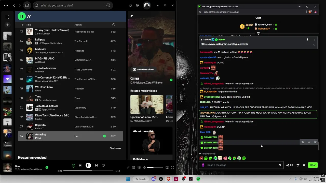Open Spotify Home
Screen dimensions: 326x183
click(x=27, y=5)
